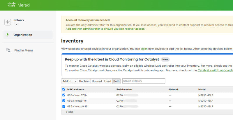Click the Inventory heading

click(x=72, y=41)
